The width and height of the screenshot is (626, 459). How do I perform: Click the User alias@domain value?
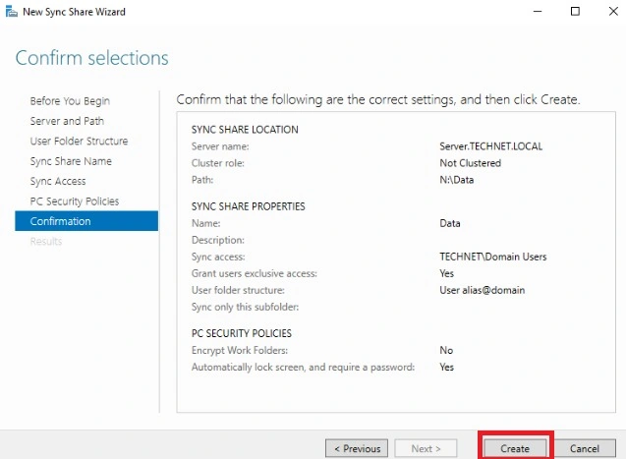click(483, 290)
